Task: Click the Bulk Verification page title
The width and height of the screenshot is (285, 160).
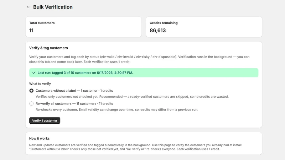Action: tap(53, 7)
